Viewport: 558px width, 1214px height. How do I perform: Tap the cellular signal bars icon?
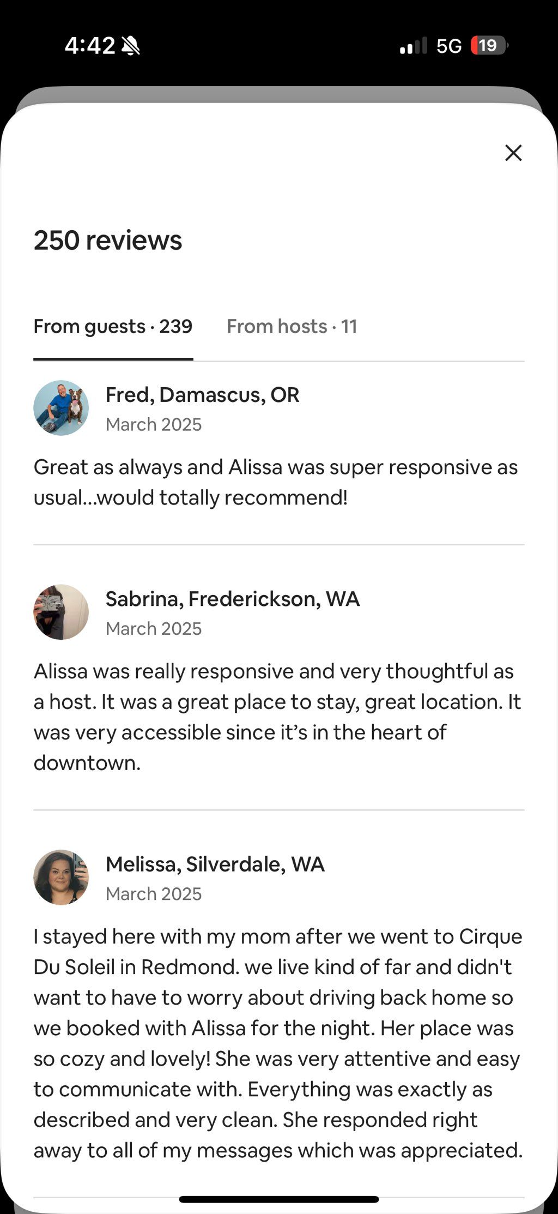pos(413,46)
